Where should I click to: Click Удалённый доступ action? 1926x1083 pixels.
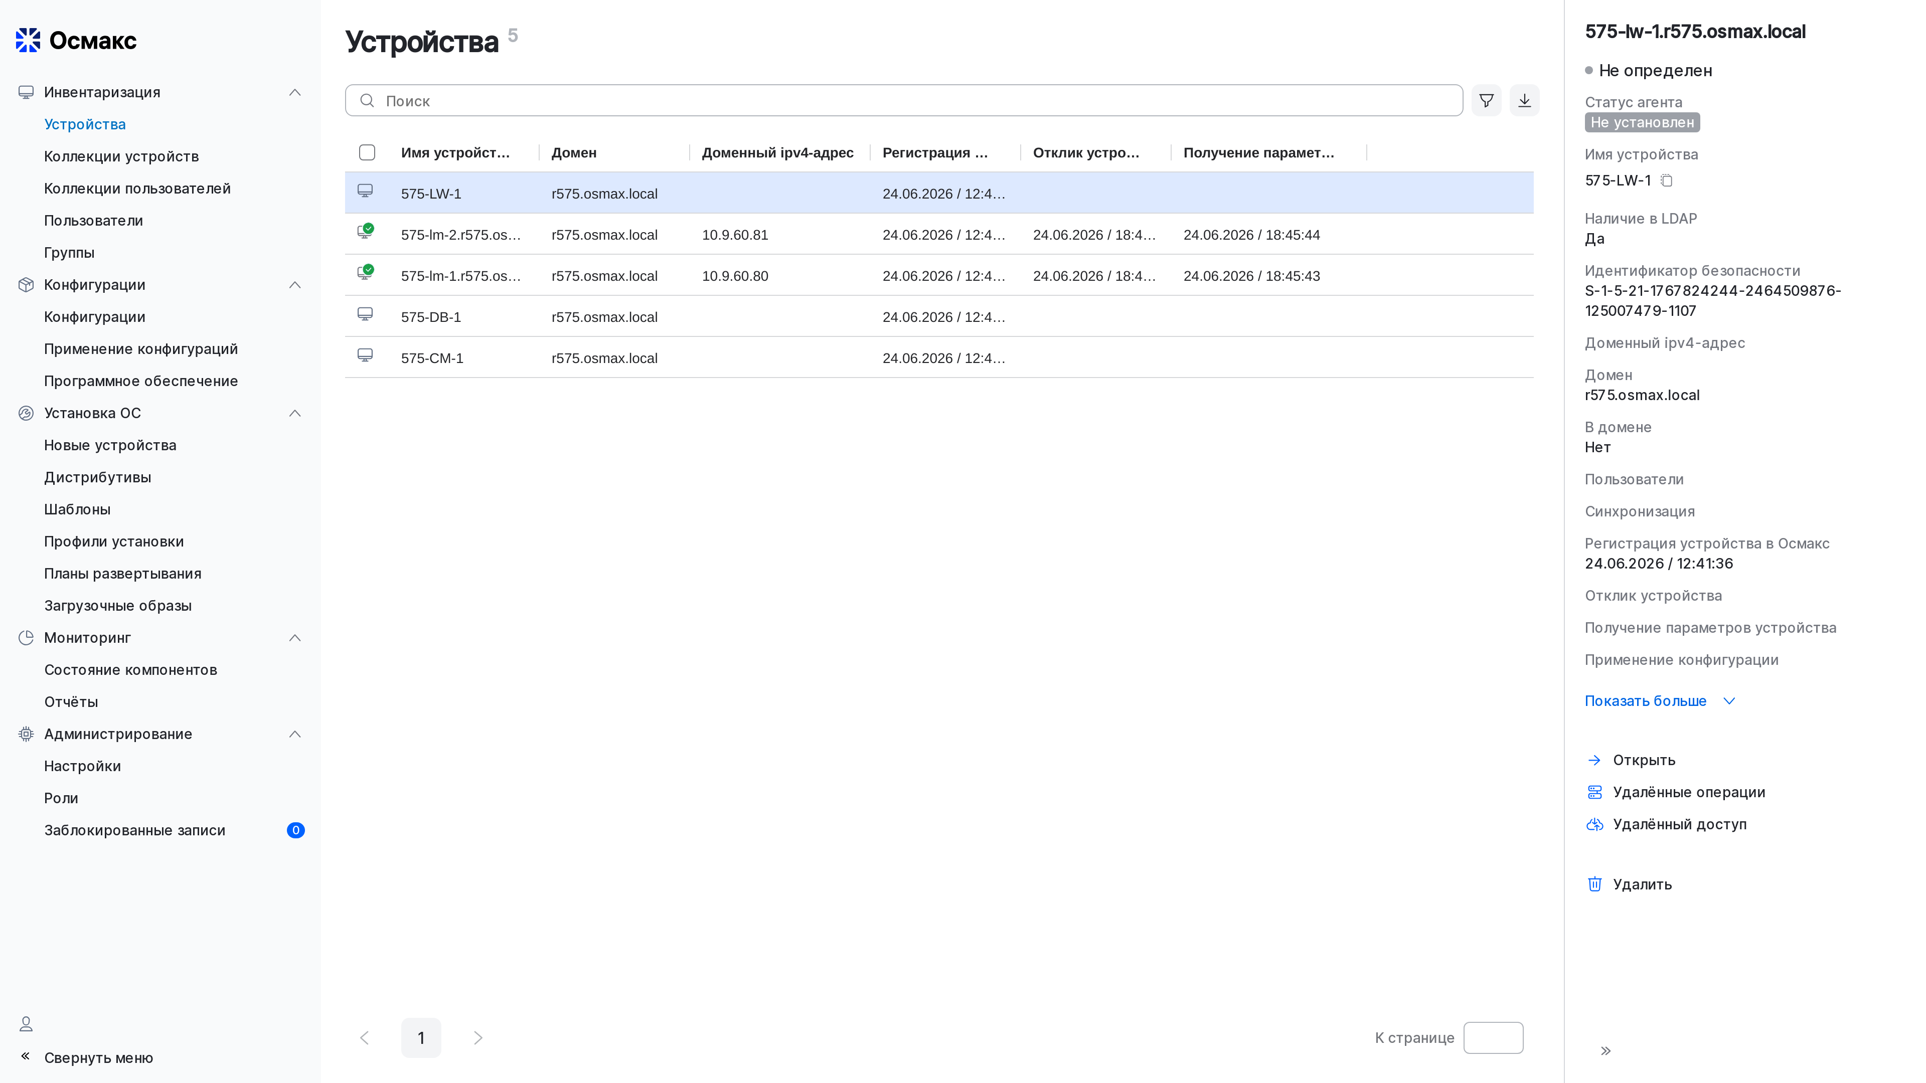pyautogui.click(x=1679, y=824)
